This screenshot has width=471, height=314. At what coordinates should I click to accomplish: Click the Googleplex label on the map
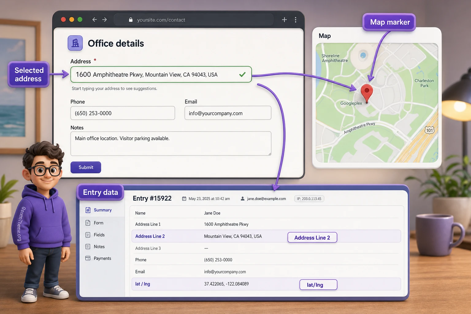pos(351,103)
